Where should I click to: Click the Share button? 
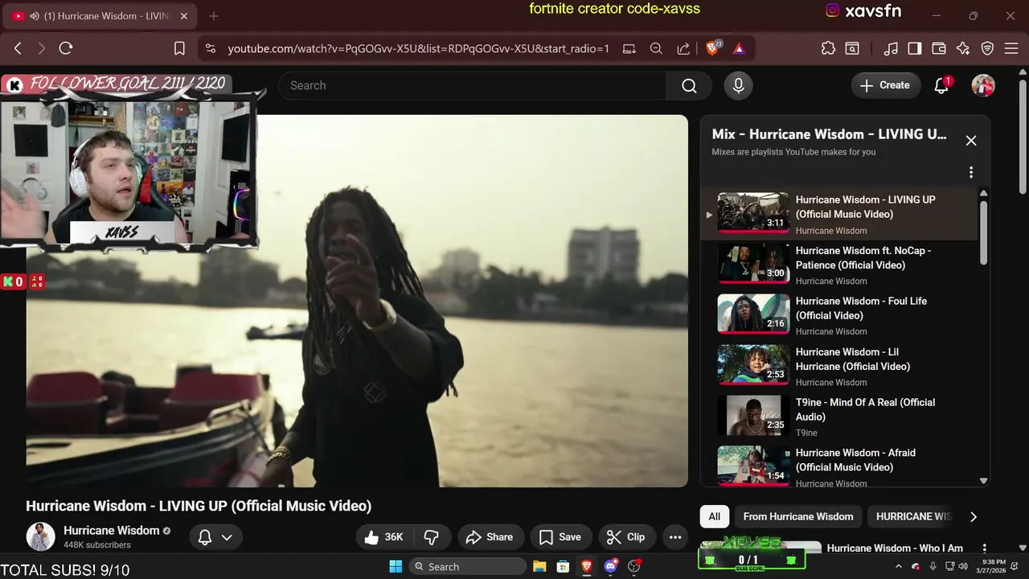pyautogui.click(x=490, y=537)
